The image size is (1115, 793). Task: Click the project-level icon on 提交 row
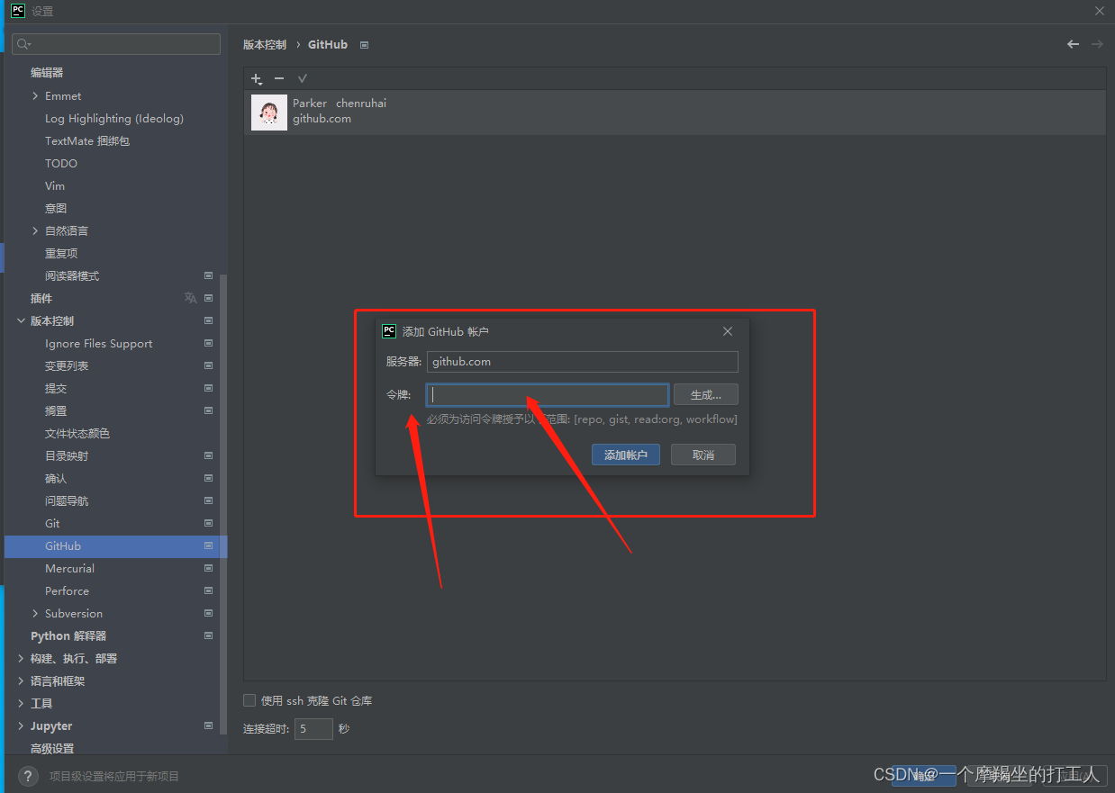[x=208, y=388]
